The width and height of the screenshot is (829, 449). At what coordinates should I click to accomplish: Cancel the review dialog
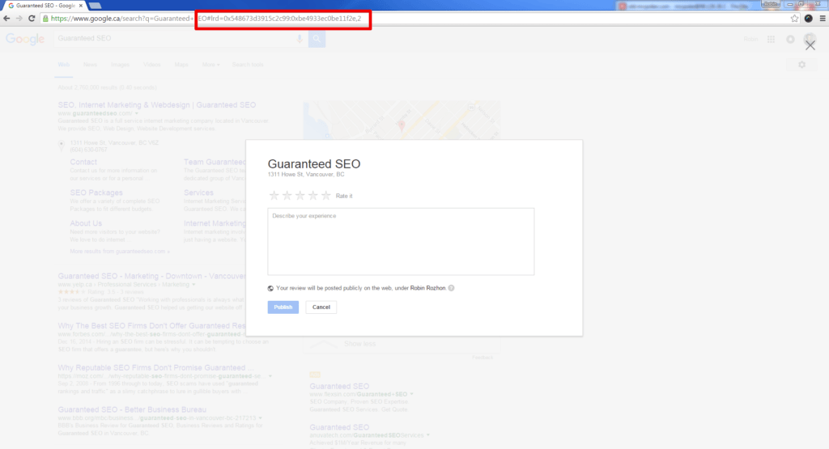click(321, 307)
